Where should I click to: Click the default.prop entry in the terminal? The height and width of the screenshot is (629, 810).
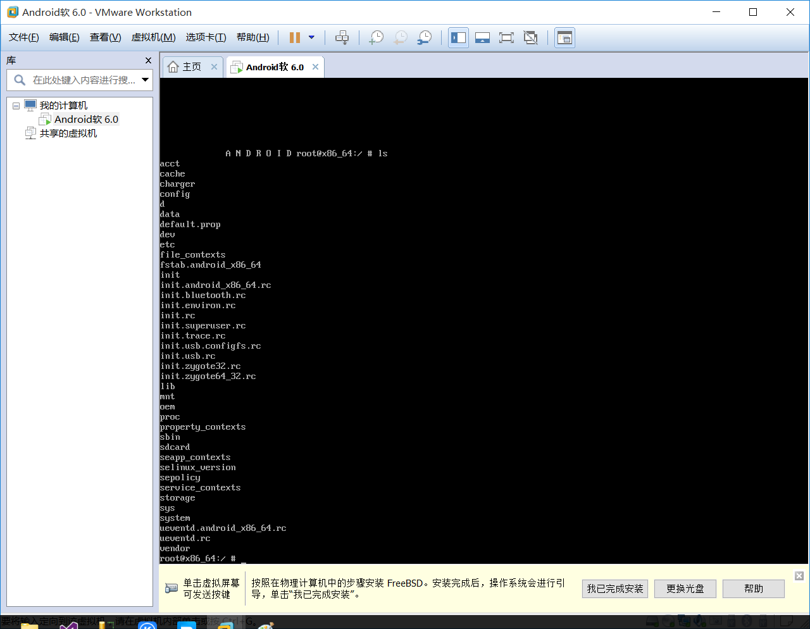click(190, 224)
